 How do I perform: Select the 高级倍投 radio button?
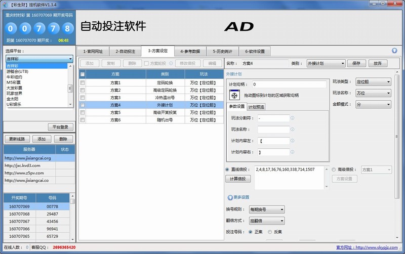click(334, 170)
